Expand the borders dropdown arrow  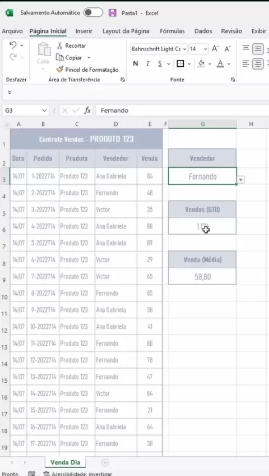pos(189,64)
